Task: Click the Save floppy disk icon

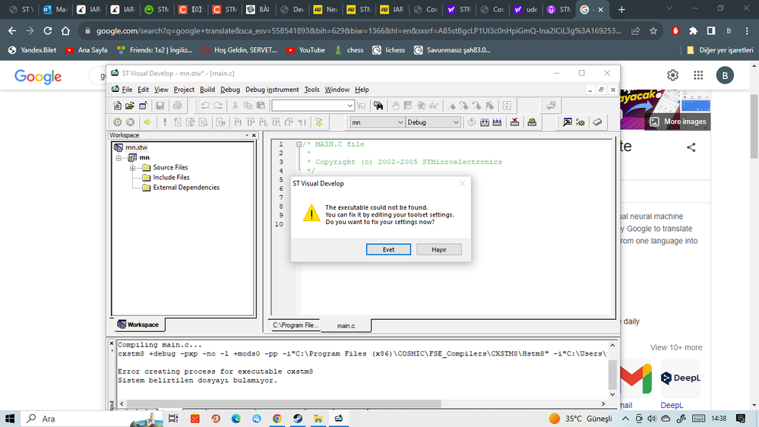Action: 160,106
